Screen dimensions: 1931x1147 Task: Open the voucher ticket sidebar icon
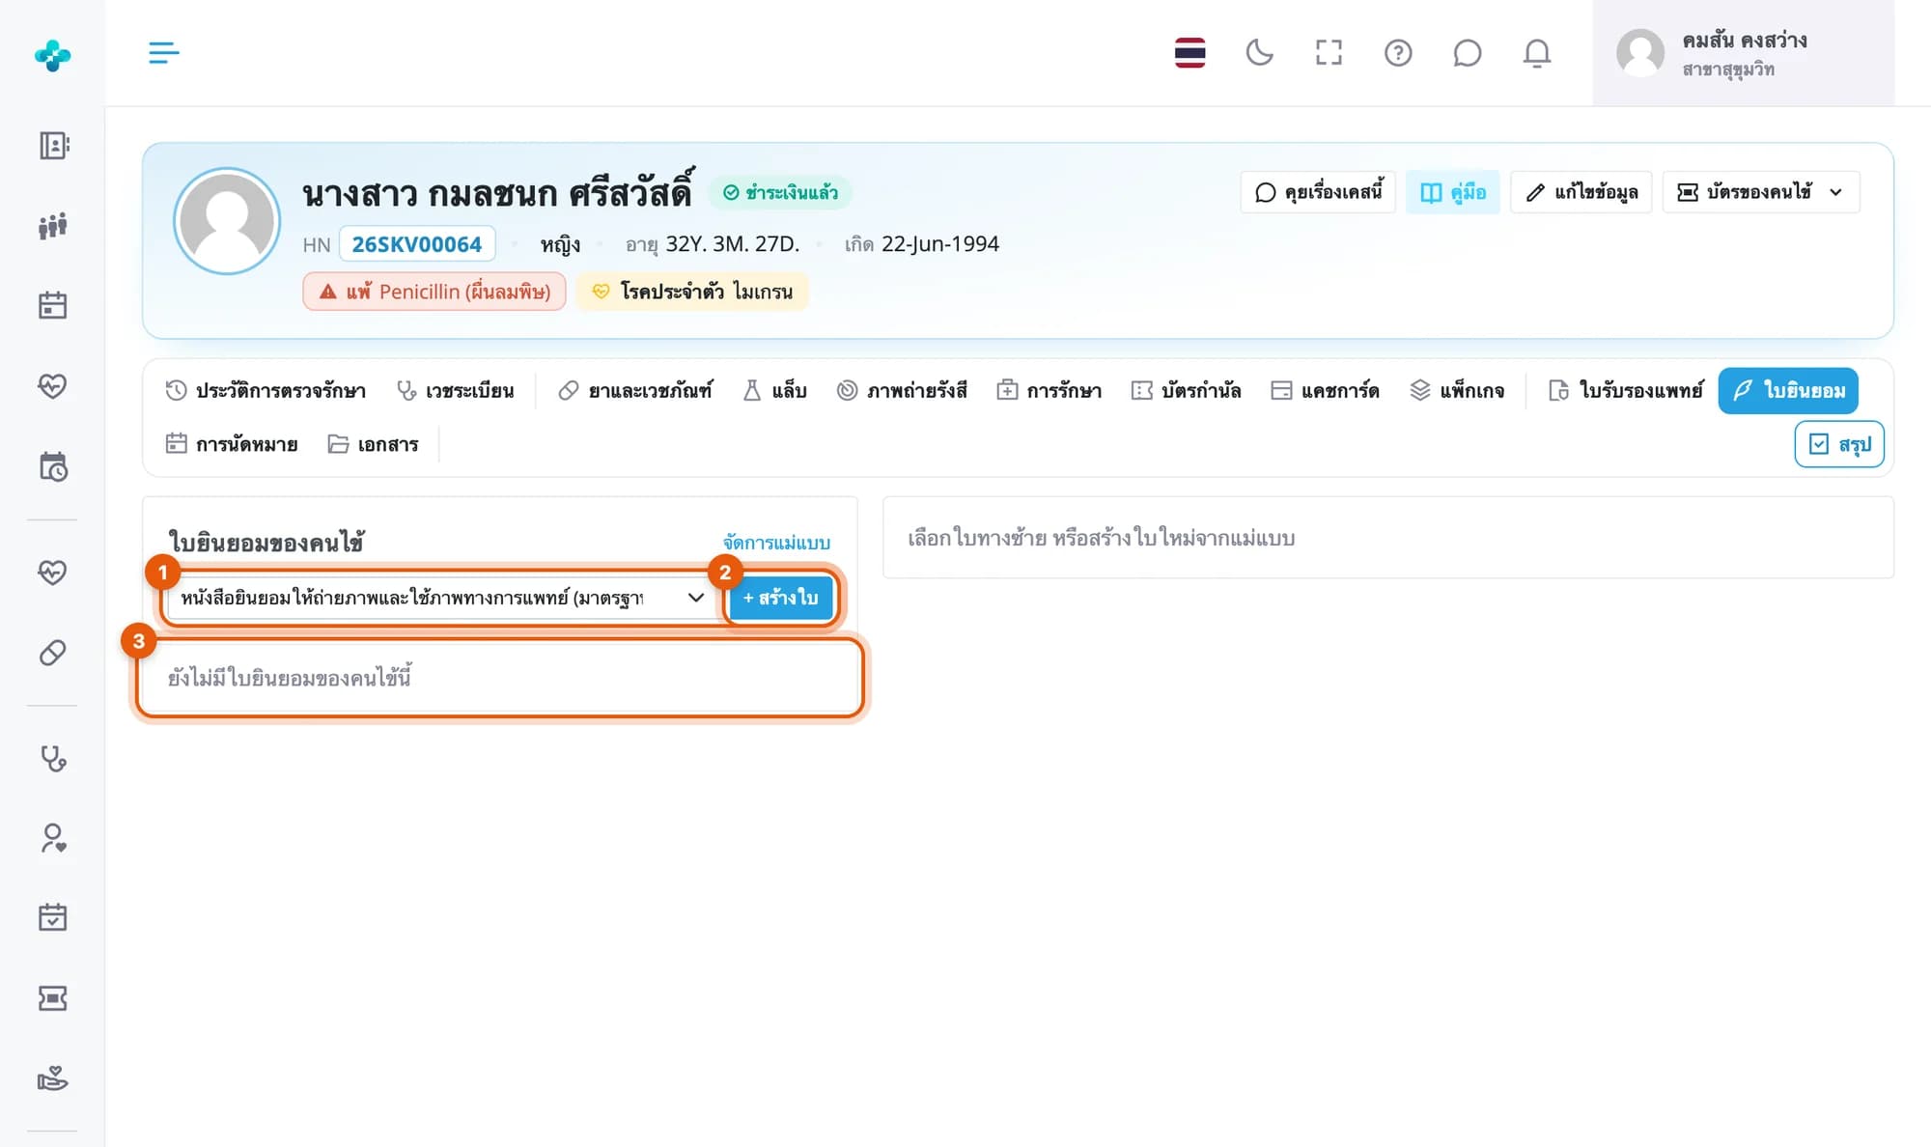point(52,997)
